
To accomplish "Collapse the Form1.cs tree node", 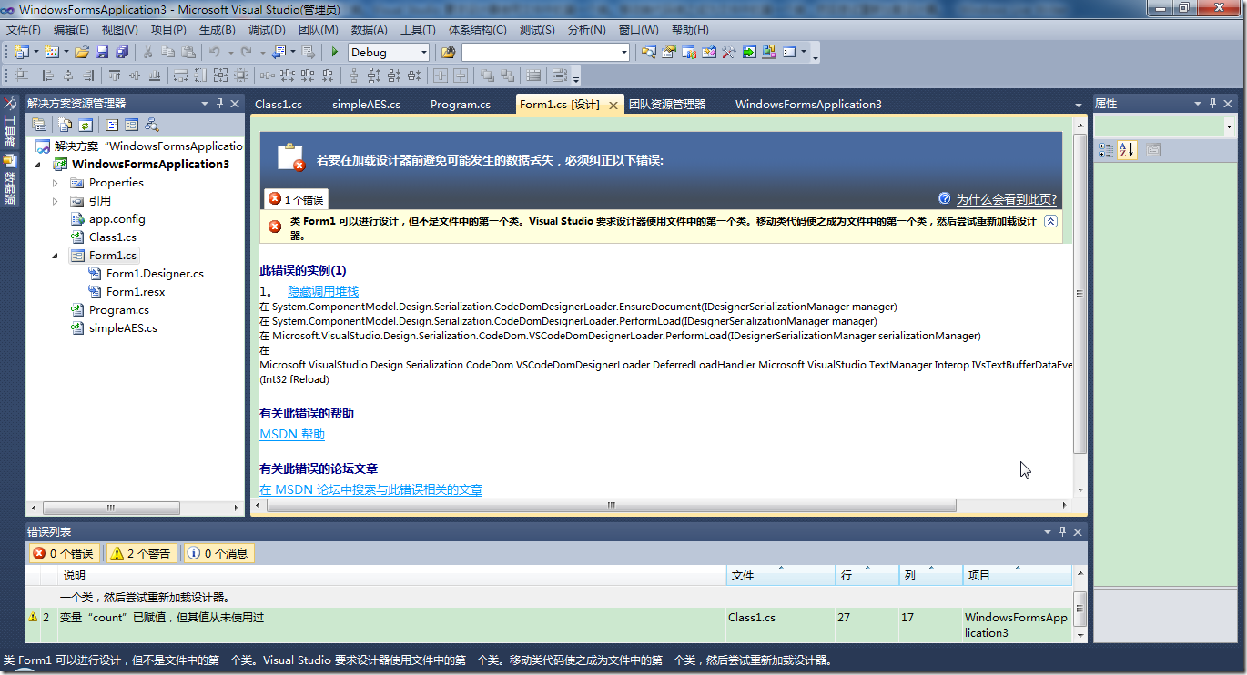I will tap(56, 256).
